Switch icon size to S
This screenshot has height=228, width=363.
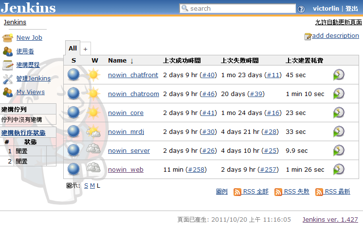coord(86,185)
